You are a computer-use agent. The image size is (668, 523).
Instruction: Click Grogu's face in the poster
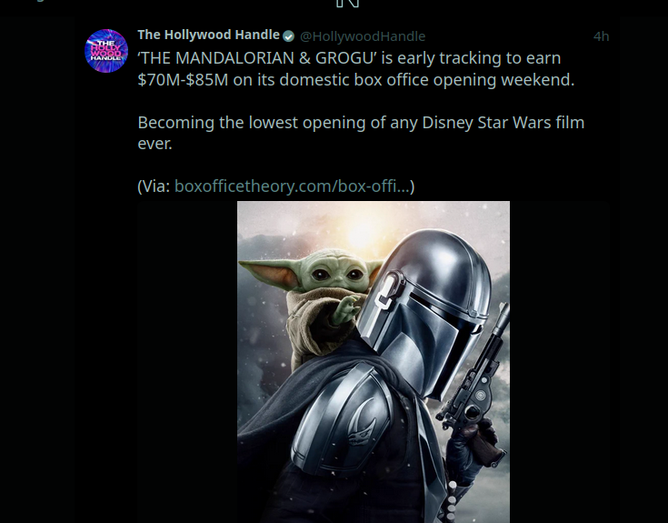[335, 270]
